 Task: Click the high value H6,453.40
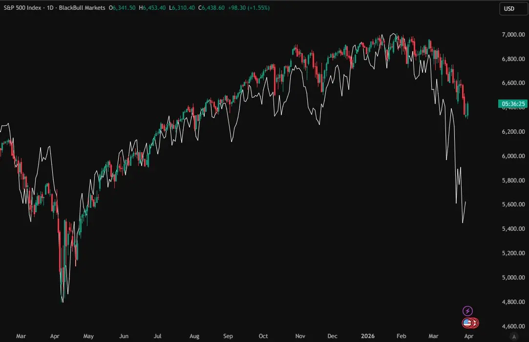click(152, 8)
